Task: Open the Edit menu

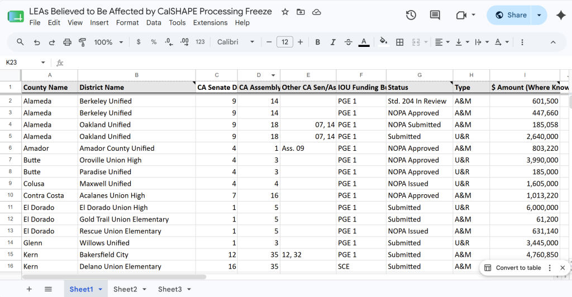Action: pos(54,22)
